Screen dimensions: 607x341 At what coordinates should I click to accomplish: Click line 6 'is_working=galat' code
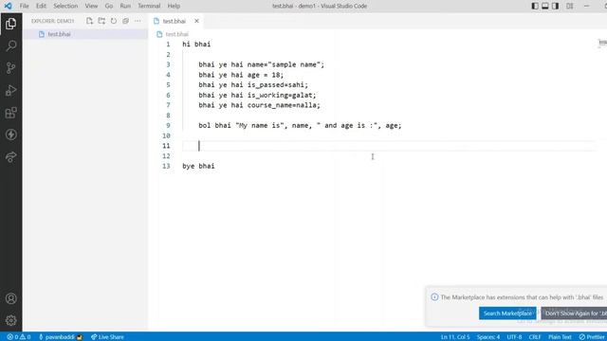(x=282, y=95)
